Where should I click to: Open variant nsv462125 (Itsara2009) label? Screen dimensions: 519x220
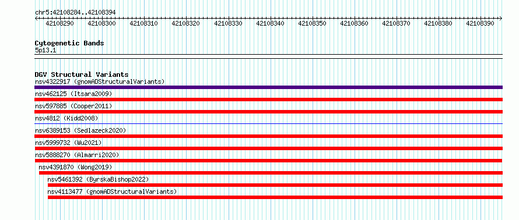click(x=73, y=94)
